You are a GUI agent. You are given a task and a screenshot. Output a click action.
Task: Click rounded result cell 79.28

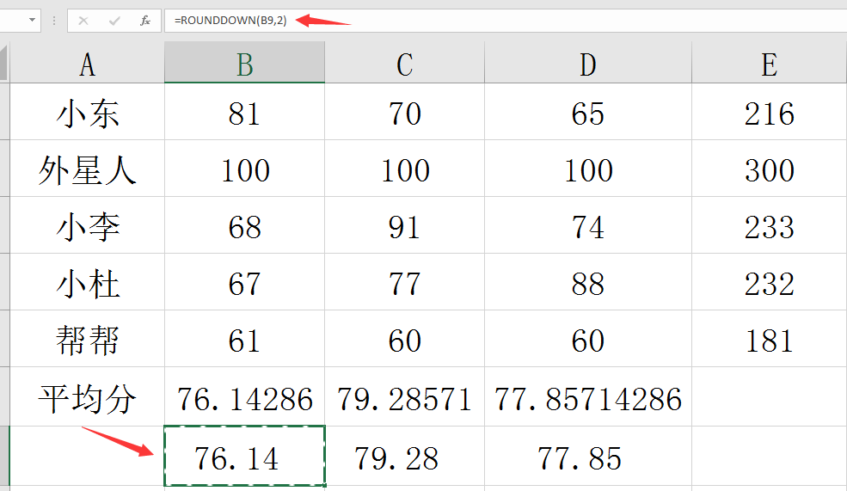pyautogui.click(x=405, y=457)
